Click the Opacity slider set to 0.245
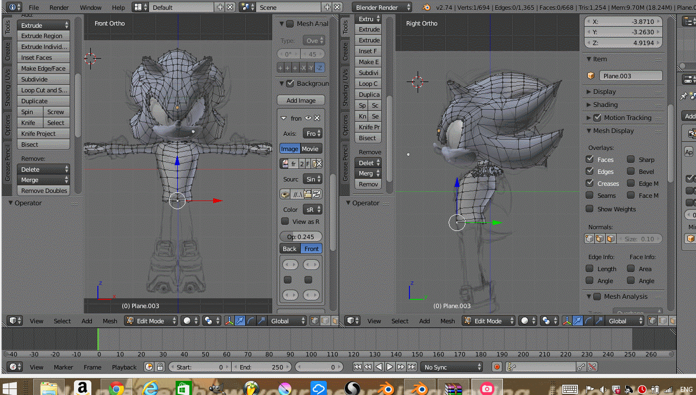Image resolution: width=696 pixels, height=395 pixels. click(x=301, y=236)
